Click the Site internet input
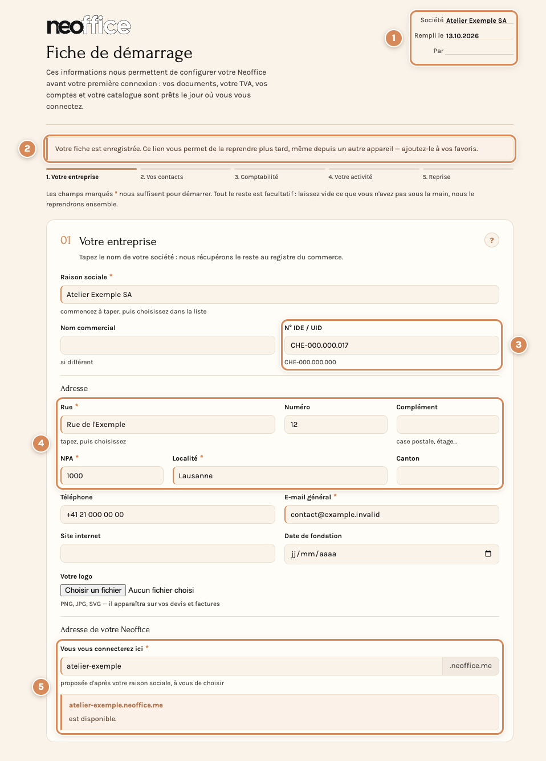 pos(168,554)
